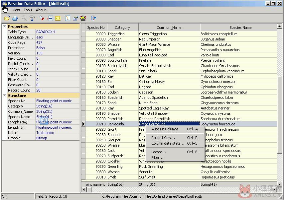This screenshot has width=284, height=200.
Task: Click the file path in status bar
Action: click(x=152, y=196)
